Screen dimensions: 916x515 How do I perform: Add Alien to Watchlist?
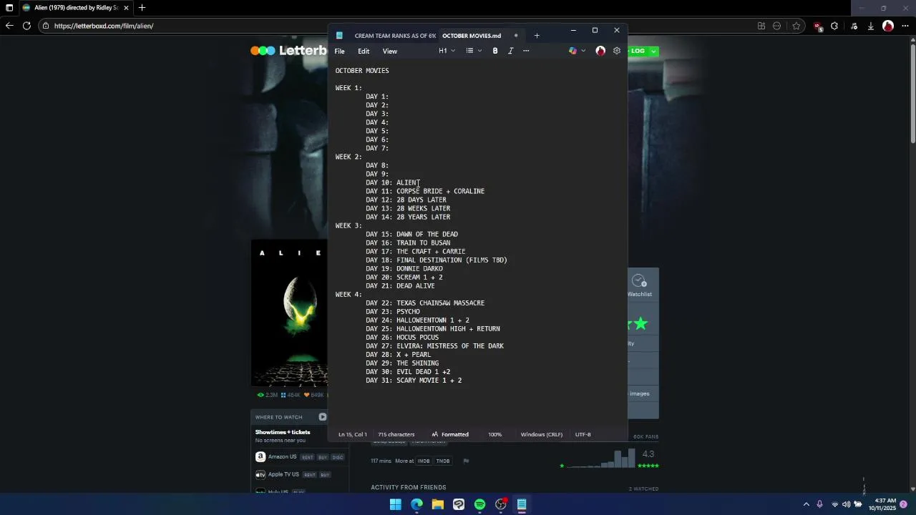[x=639, y=285]
